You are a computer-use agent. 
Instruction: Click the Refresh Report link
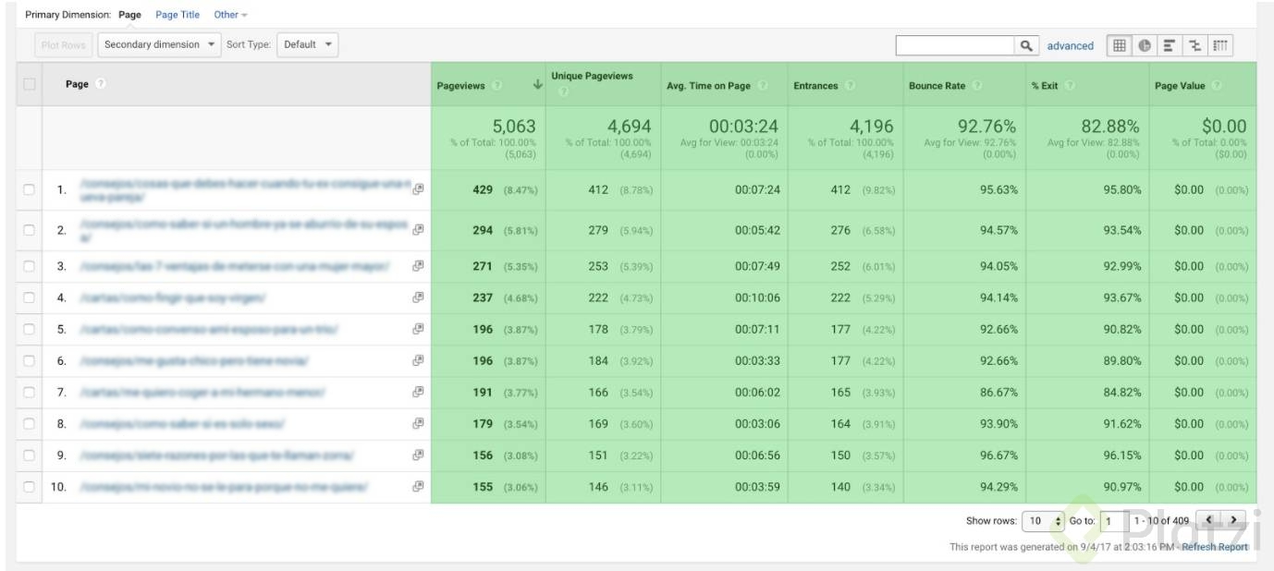(1215, 547)
